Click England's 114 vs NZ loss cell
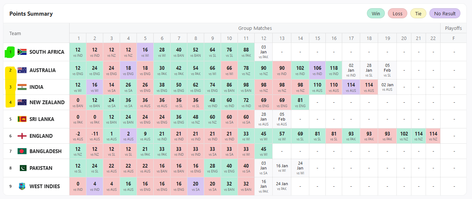 (433, 136)
